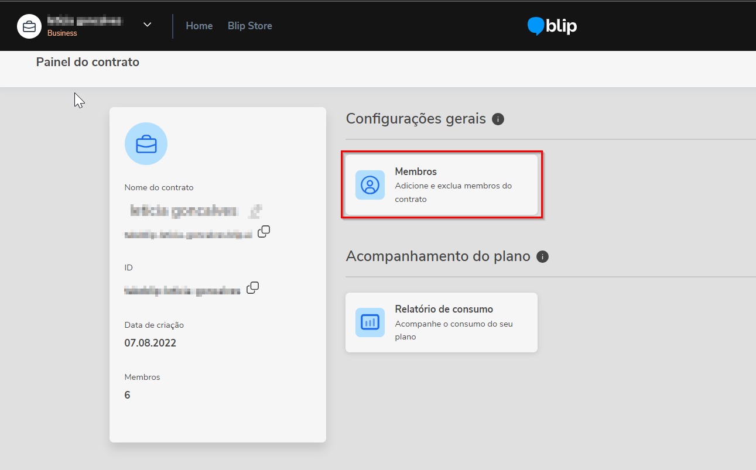Copy the contract ID value
Image resolution: width=756 pixels, height=470 pixels.
tap(253, 288)
